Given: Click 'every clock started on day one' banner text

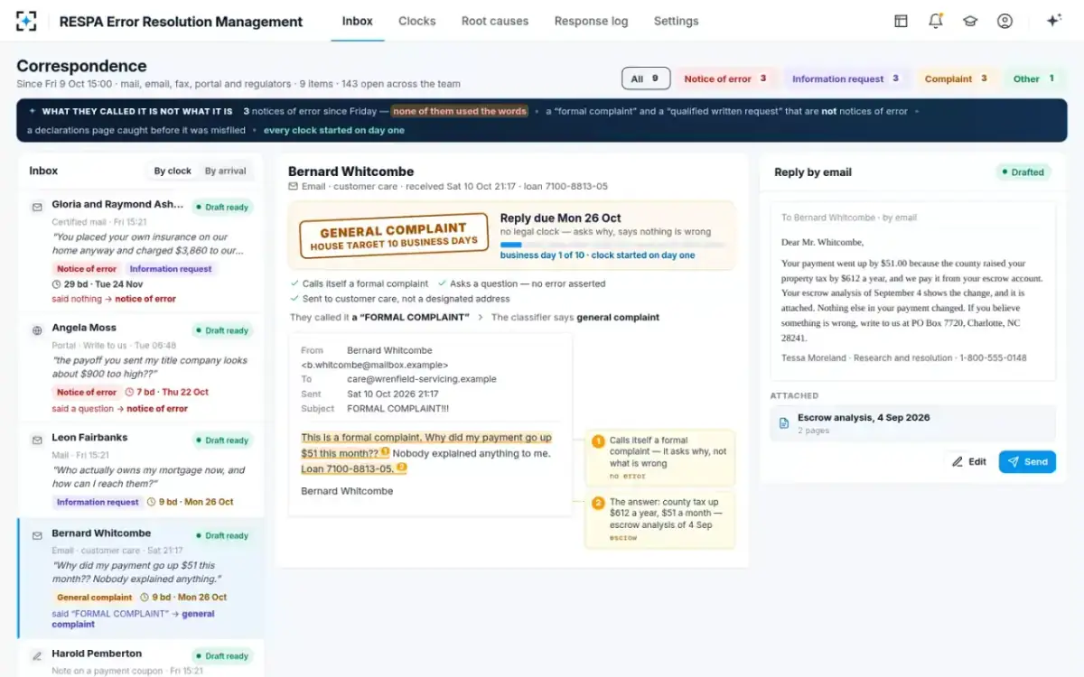Looking at the screenshot, I should (x=334, y=130).
